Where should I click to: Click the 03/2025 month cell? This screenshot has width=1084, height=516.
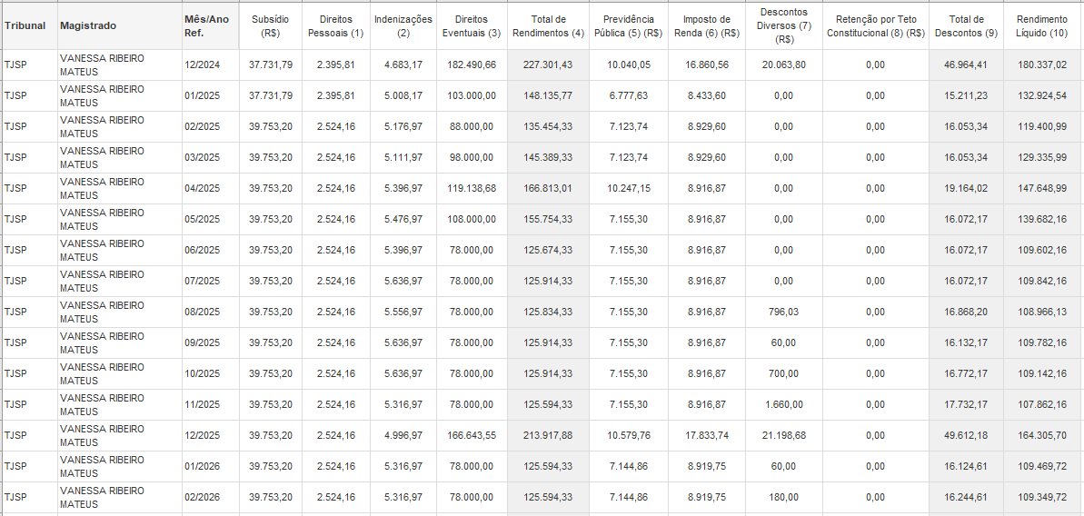click(x=210, y=157)
